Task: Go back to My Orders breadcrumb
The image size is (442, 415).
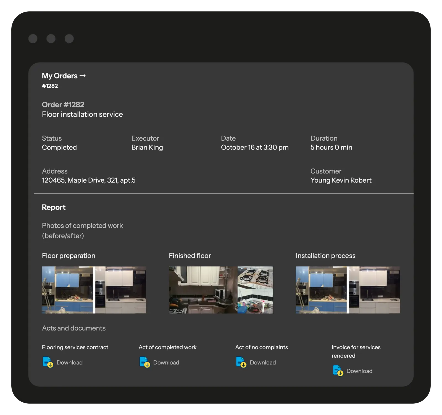Action: tap(60, 76)
